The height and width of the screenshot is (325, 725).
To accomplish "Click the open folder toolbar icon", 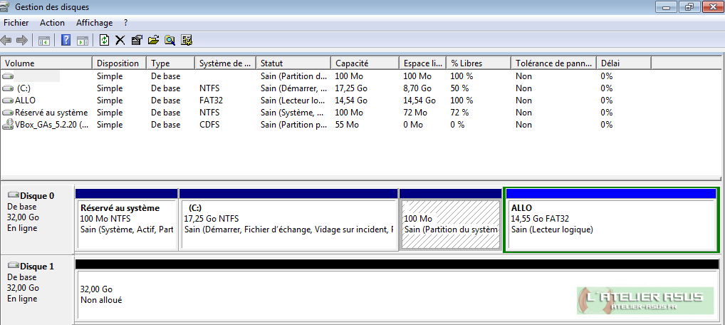I will click(x=153, y=40).
